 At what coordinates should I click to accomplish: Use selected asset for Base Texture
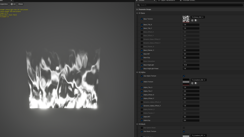coord(192,21)
